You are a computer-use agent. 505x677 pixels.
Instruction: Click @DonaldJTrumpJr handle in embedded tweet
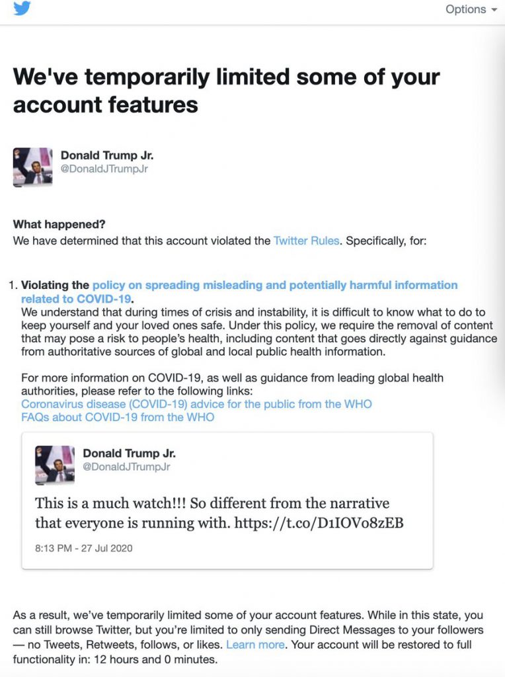[x=126, y=467]
